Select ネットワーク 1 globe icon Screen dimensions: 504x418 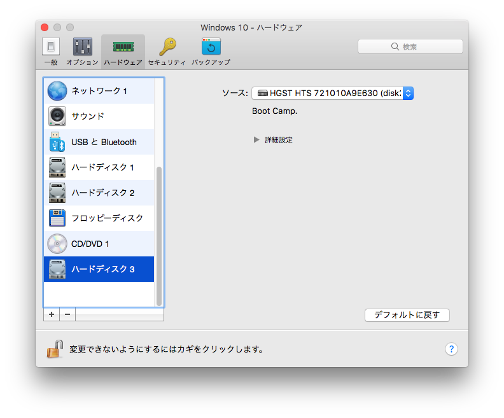[x=57, y=91]
